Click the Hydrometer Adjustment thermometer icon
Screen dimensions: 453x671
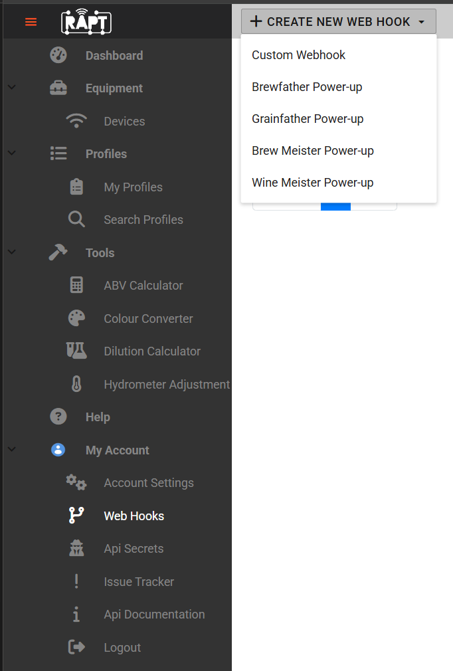coord(76,384)
